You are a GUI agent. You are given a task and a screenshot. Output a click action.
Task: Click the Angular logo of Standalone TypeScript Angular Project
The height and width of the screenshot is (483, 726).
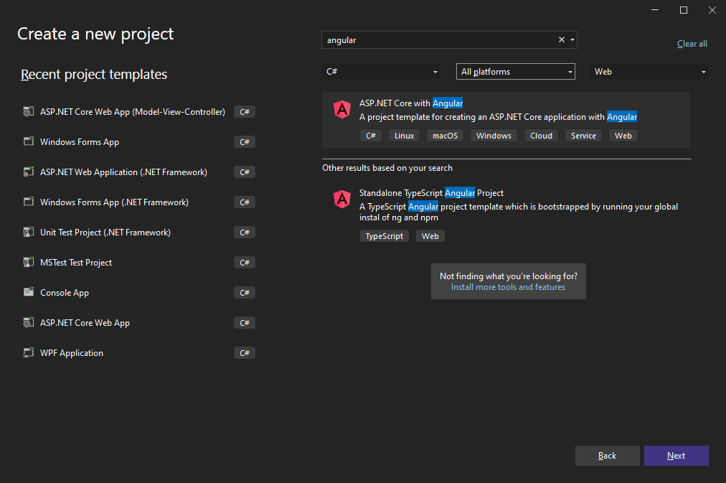pos(342,200)
